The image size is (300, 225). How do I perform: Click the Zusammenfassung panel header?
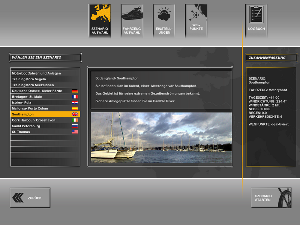[271, 58]
